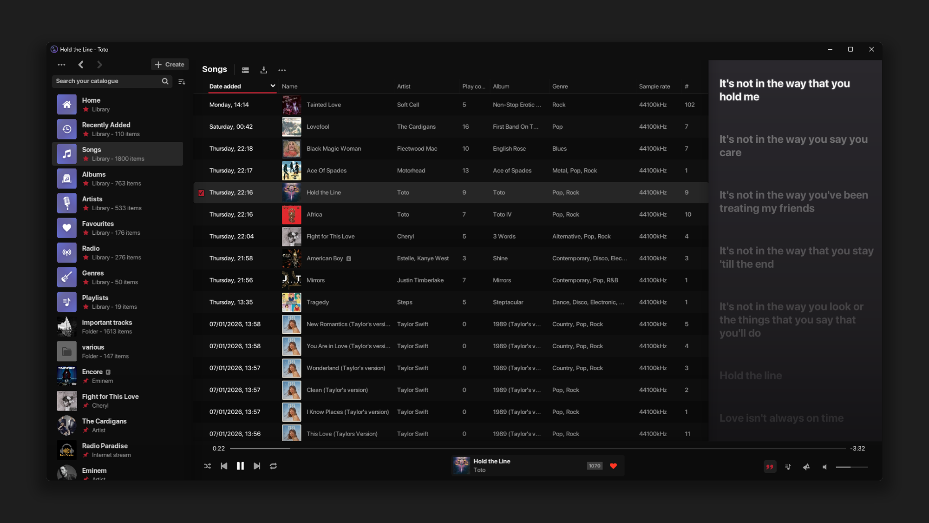Screen dimensions: 929x523
Task: Click Justin Timberlake artist cell
Action: pyautogui.click(x=420, y=280)
